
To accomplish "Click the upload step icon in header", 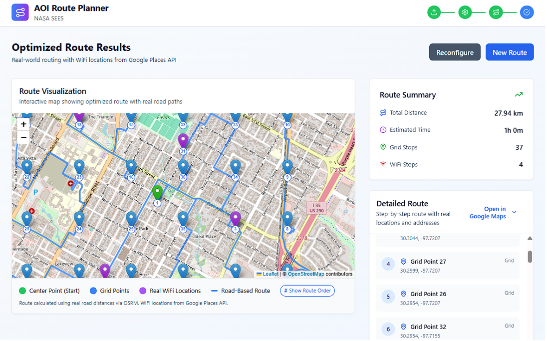I will pyautogui.click(x=434, y=12).
